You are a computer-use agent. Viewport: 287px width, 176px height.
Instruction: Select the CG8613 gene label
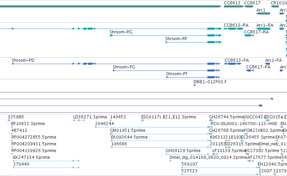(x=232, y=3)
